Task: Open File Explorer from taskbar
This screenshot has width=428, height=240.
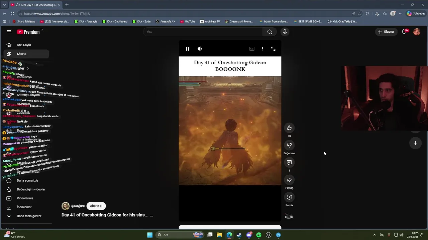Action: [x=220, y=235]
